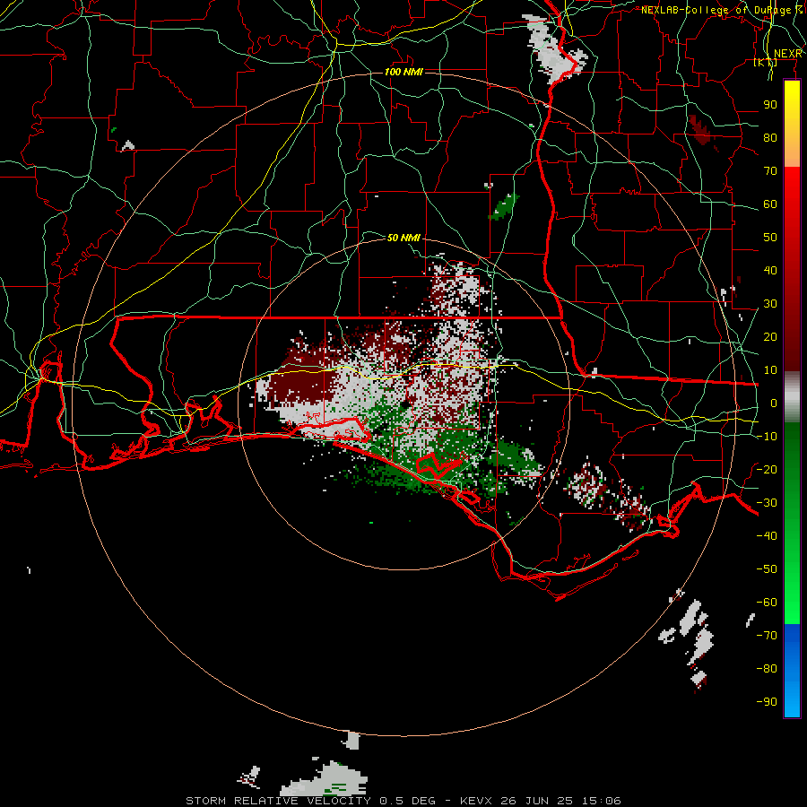The image size is (807, 807).
Task: Click the 0 scale label
Action: click(774, 403)
